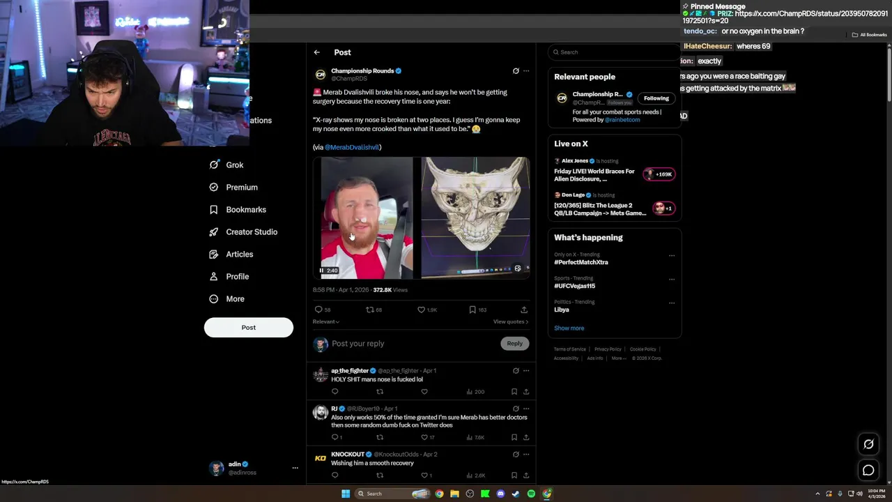Like the main post with 1.9K likes

[x=421, y=310]
